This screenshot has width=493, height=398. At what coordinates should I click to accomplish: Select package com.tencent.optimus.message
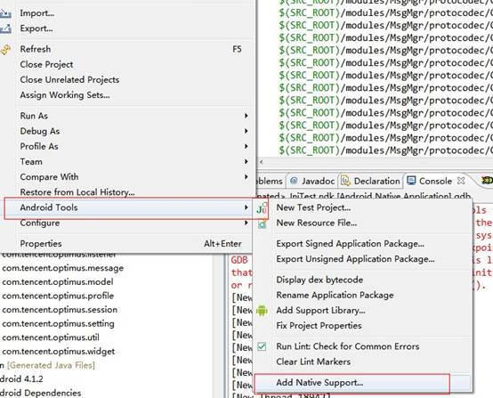click(x=62, y=268)
